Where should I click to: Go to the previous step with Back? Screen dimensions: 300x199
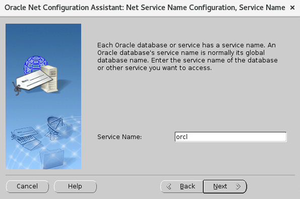click(x=182, y=186)
